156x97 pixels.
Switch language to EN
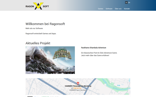point(129,3)
